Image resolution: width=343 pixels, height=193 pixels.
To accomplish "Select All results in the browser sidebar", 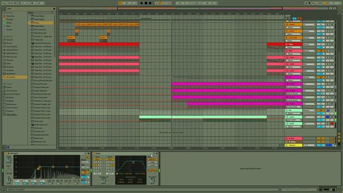I will point(14,77).
